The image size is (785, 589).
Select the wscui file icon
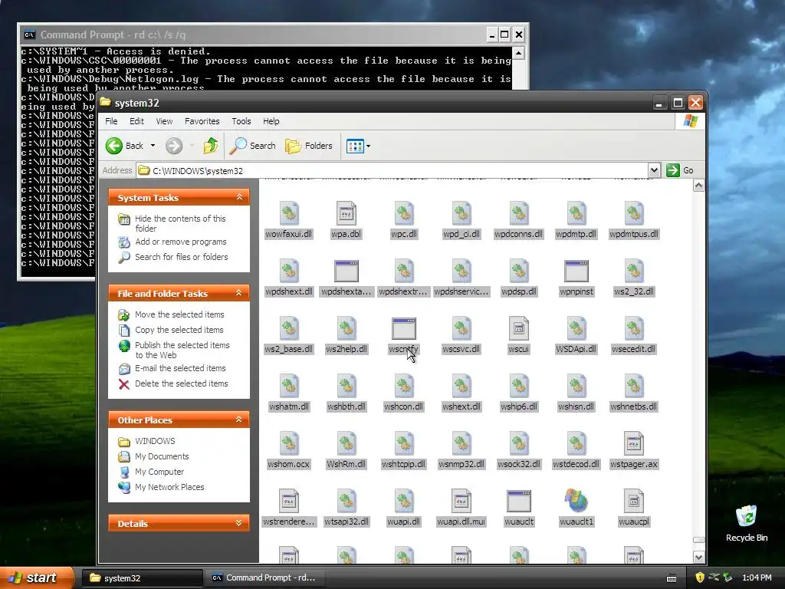[519, 328]
